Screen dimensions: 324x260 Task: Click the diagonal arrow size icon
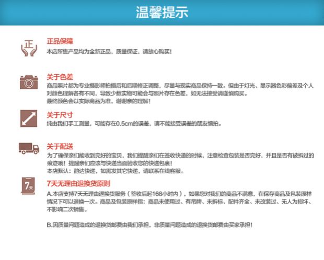click(x=29, y=119)
